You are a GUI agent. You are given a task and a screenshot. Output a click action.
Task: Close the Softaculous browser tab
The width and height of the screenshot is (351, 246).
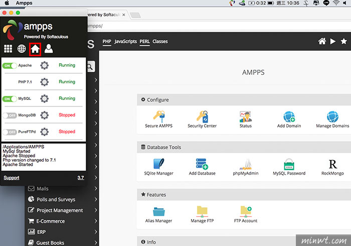(x=123, y=15)
